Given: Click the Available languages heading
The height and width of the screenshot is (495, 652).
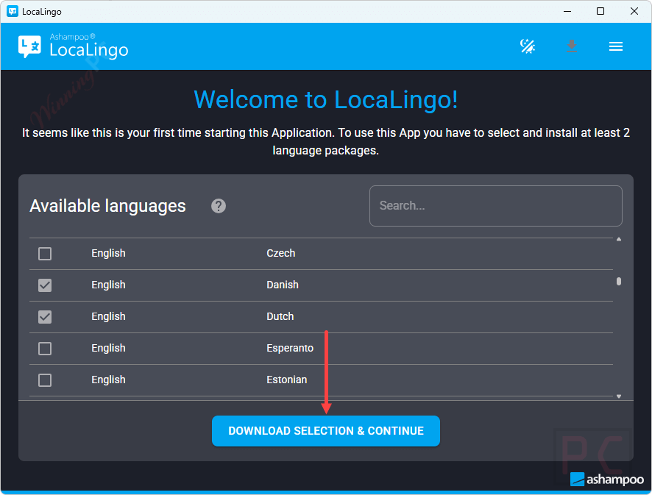Looking at the screenshot, I should tap(107, 206).
